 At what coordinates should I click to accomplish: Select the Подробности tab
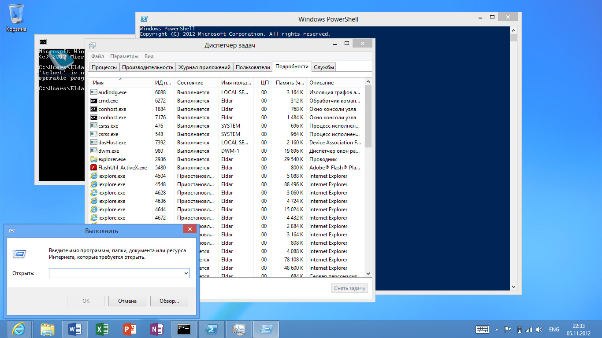point(292,66)
